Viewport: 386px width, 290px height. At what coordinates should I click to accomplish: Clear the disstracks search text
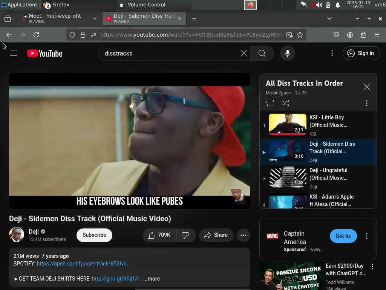click(244, 53)
